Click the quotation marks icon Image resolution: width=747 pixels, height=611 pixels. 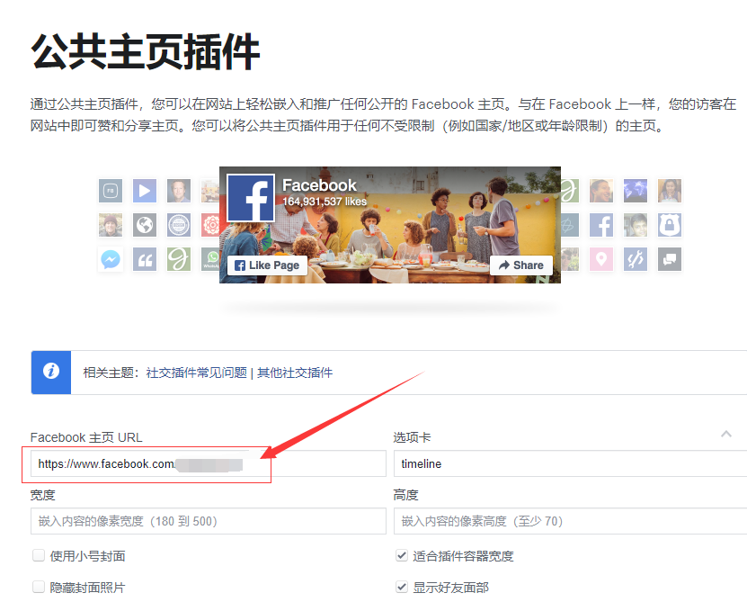[x=145, y=259]
